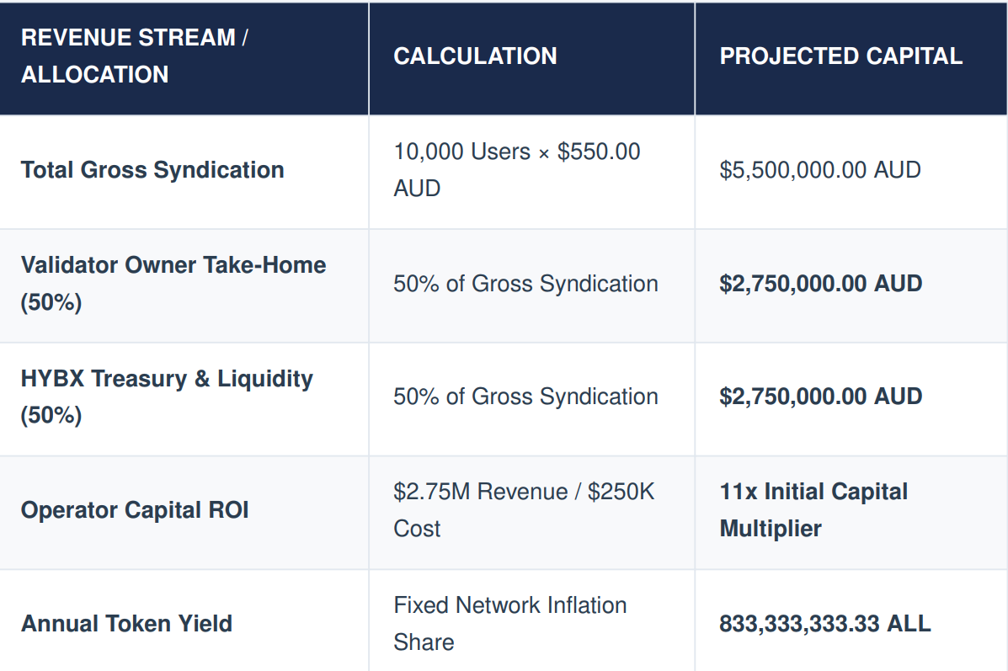Click the Projected Capital column header
The width and height of the screenshot is (1008, 671).
coord(841,56)
